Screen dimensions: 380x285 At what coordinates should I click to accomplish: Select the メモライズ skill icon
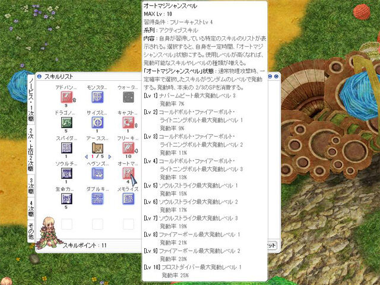click(128, 199)
